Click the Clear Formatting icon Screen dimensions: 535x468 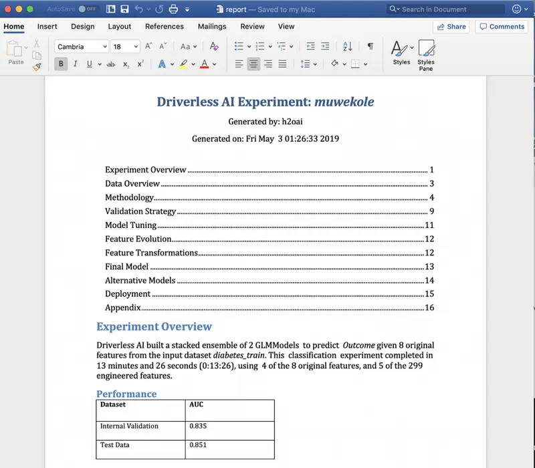click(x=214, y=46)
